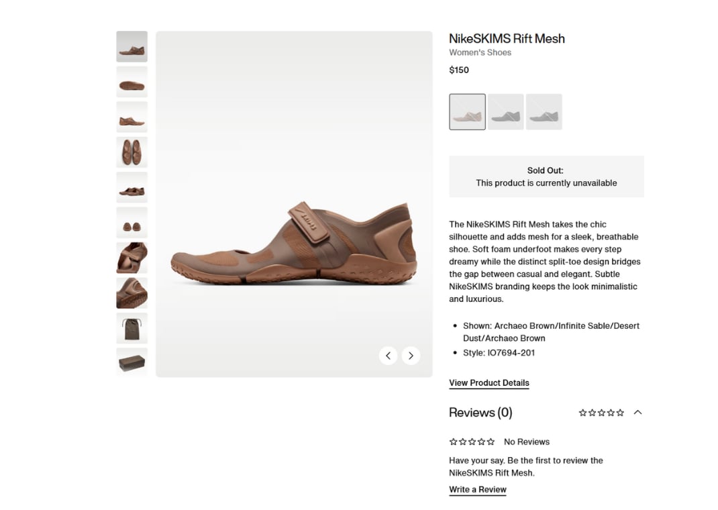Collapse the Reviews section
Image resolution: width=718 pixels, height=510 pixels.
coord(637,412)
